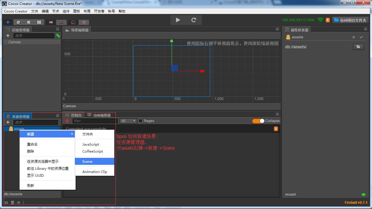
Task: Click the green Y-axis gizmo arrow
Action: pyautogui.click(x=172, y=52)
